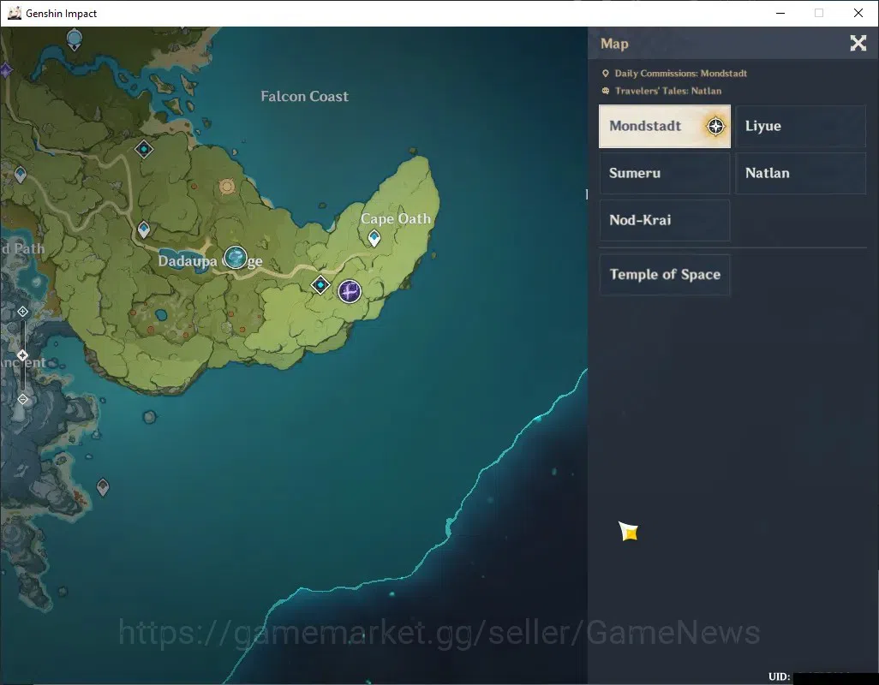This screenshot has width=879, height=685.
Task: Select the gray waypoint on the southwestern island
Action: coord(103,487)
